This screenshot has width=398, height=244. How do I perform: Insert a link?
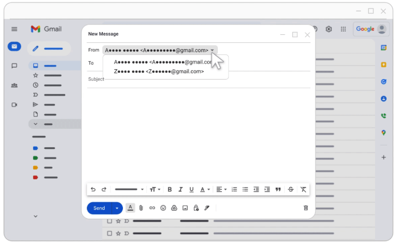tap(152, 208)
